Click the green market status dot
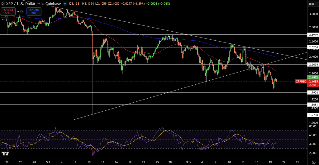Screen dimensions: 319x165 click(65, 4)
